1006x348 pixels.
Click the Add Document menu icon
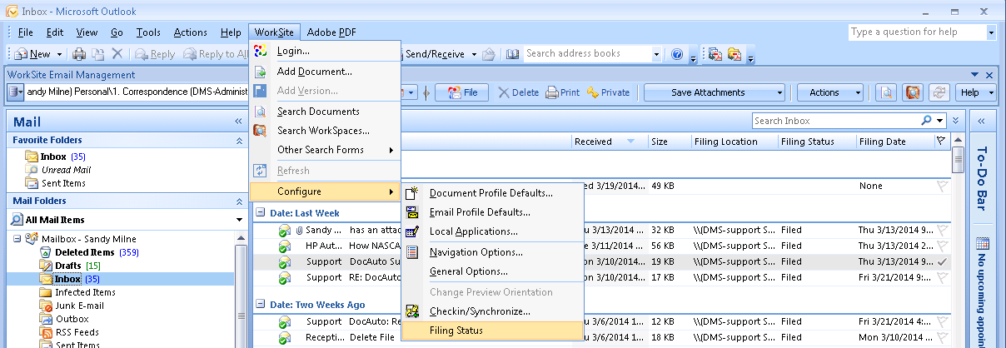pyautogui.click(x=261, y=72)
